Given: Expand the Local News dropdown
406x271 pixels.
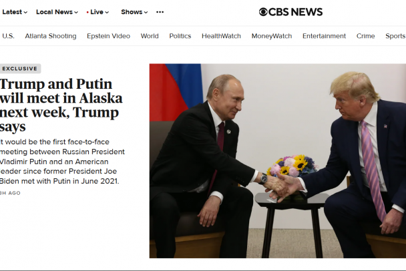Looking at the screenshot, I should tap(57, 12).
